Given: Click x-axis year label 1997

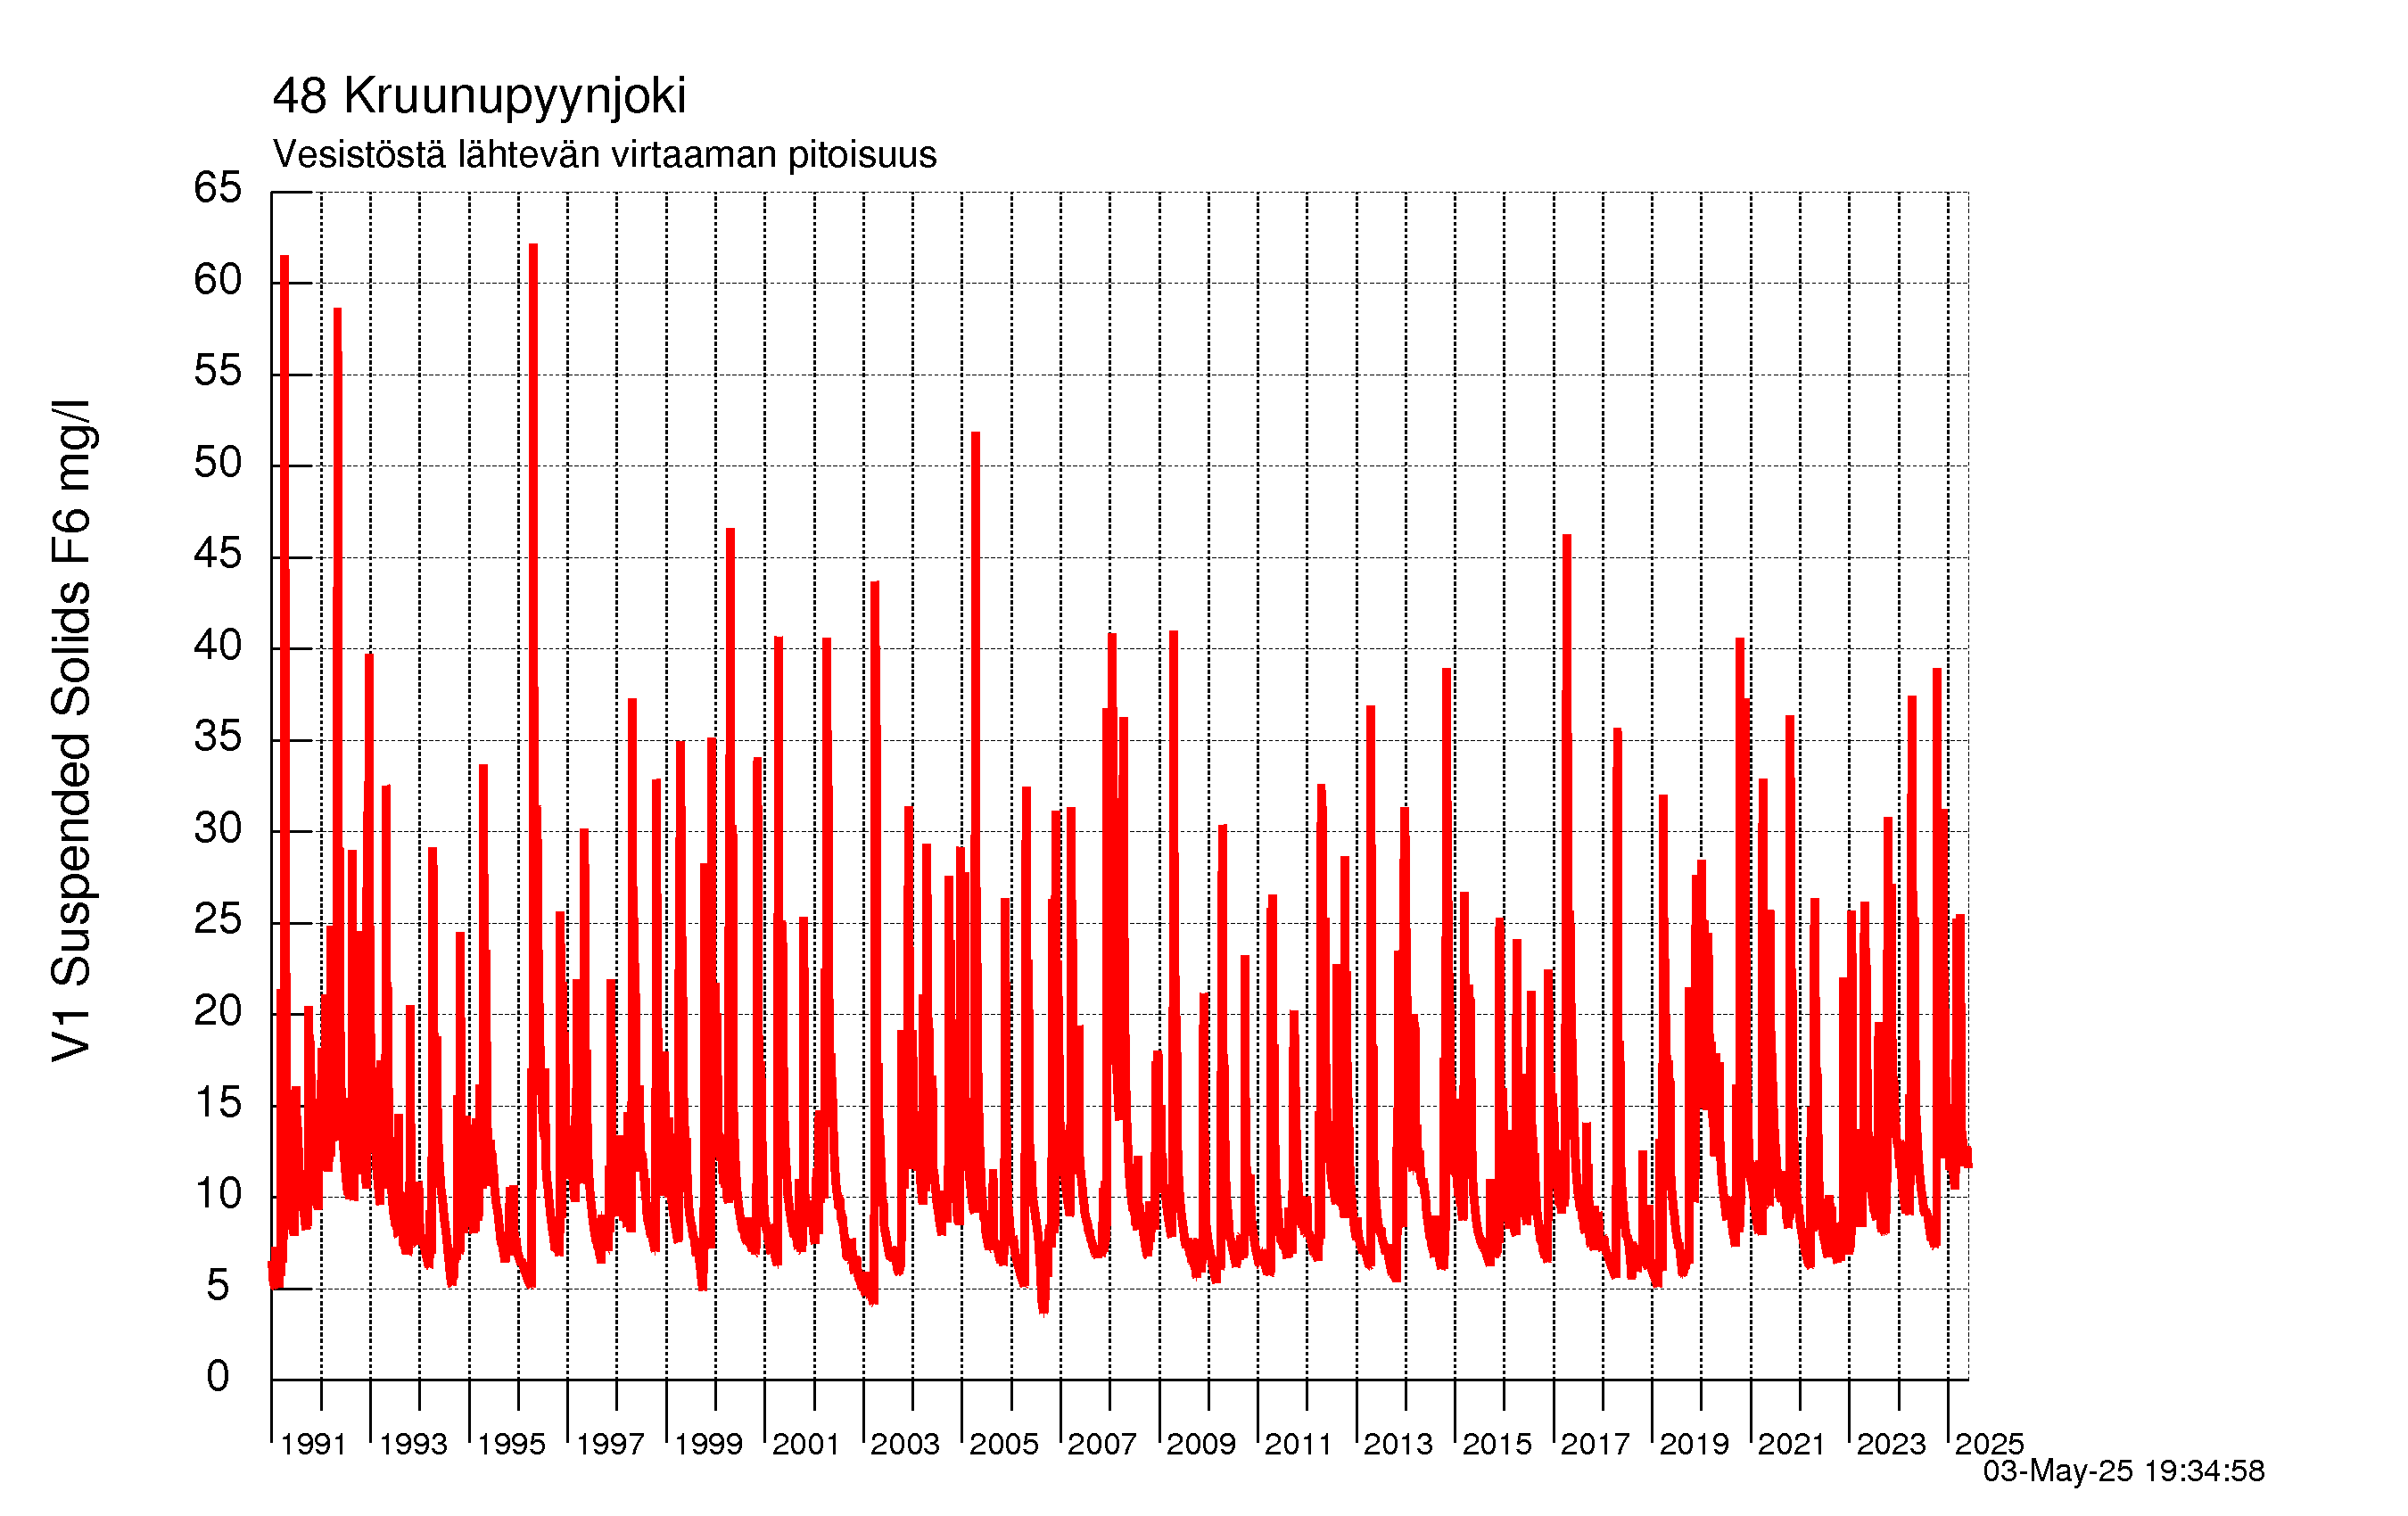Looking at the screenshot, I should coord(610,1444).
